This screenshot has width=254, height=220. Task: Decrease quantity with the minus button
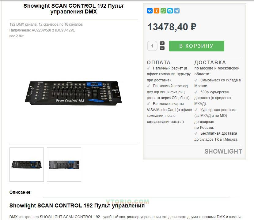[x=162, y=48]
